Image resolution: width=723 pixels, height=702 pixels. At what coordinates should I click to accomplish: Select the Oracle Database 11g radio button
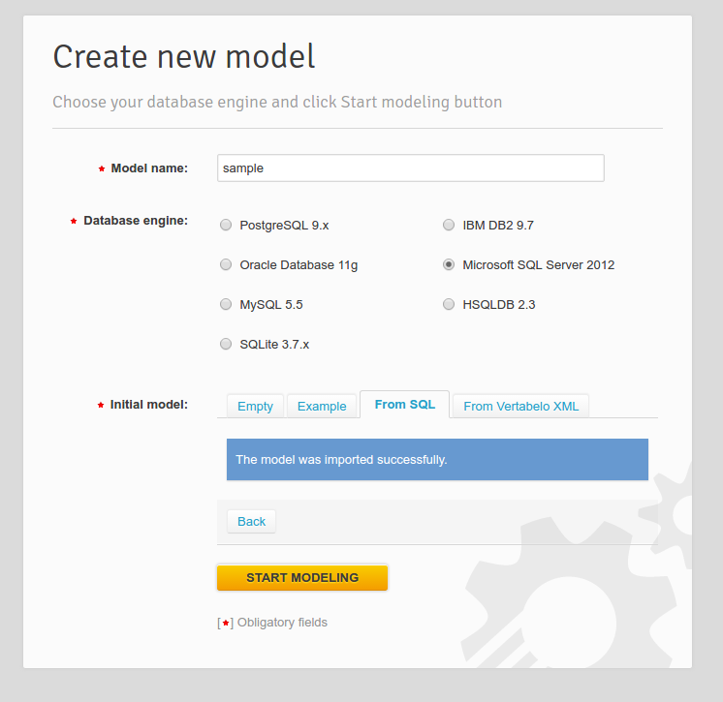click(x=226, y=264)
